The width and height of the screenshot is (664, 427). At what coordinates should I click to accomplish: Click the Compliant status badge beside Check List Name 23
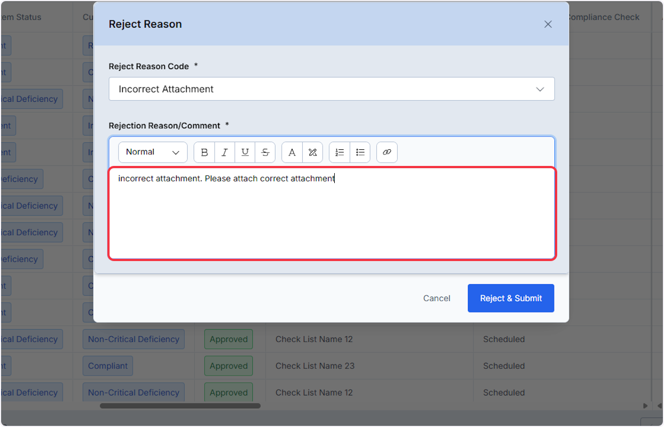coord(108,366)
